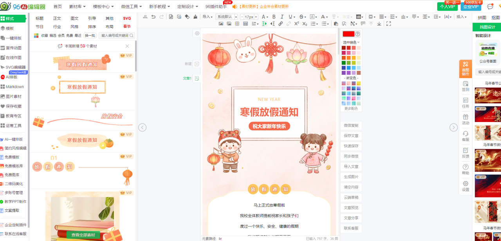Click the insert hyperlink icon

(280, 24)
